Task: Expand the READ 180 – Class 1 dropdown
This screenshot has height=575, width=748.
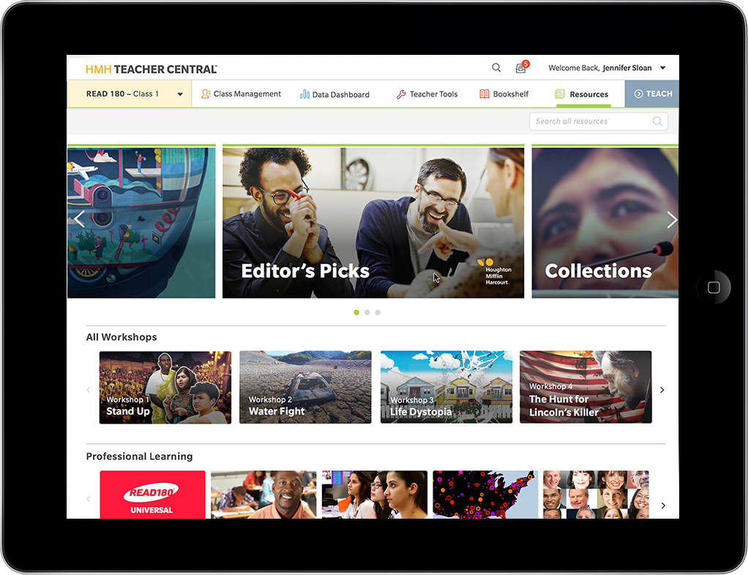Action: (x=180, y=94)
